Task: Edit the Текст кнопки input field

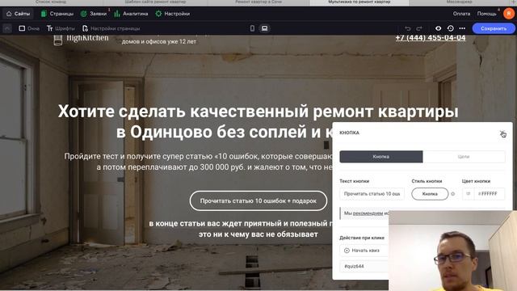Action: pyautogui.click(x=372, y=194)
